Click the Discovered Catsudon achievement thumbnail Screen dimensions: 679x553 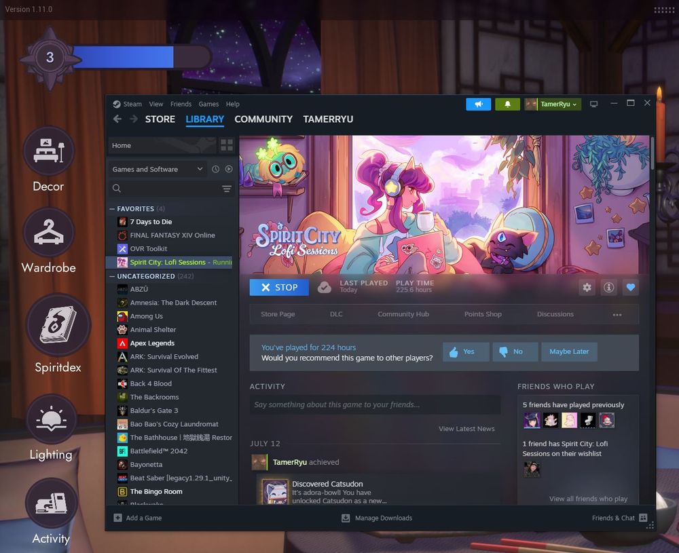tap(274, 492)
